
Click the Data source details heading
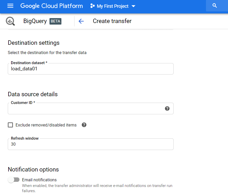pos(33,94)
